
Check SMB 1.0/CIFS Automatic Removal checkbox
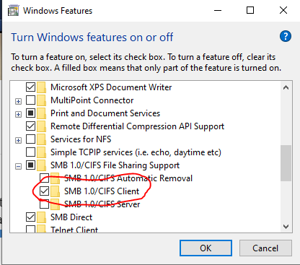coord(44,178)
